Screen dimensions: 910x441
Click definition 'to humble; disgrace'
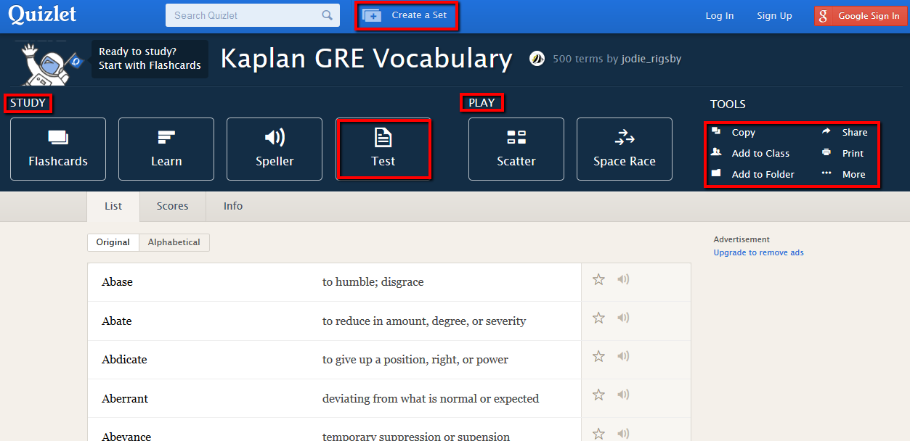click(x=373, y=282)
